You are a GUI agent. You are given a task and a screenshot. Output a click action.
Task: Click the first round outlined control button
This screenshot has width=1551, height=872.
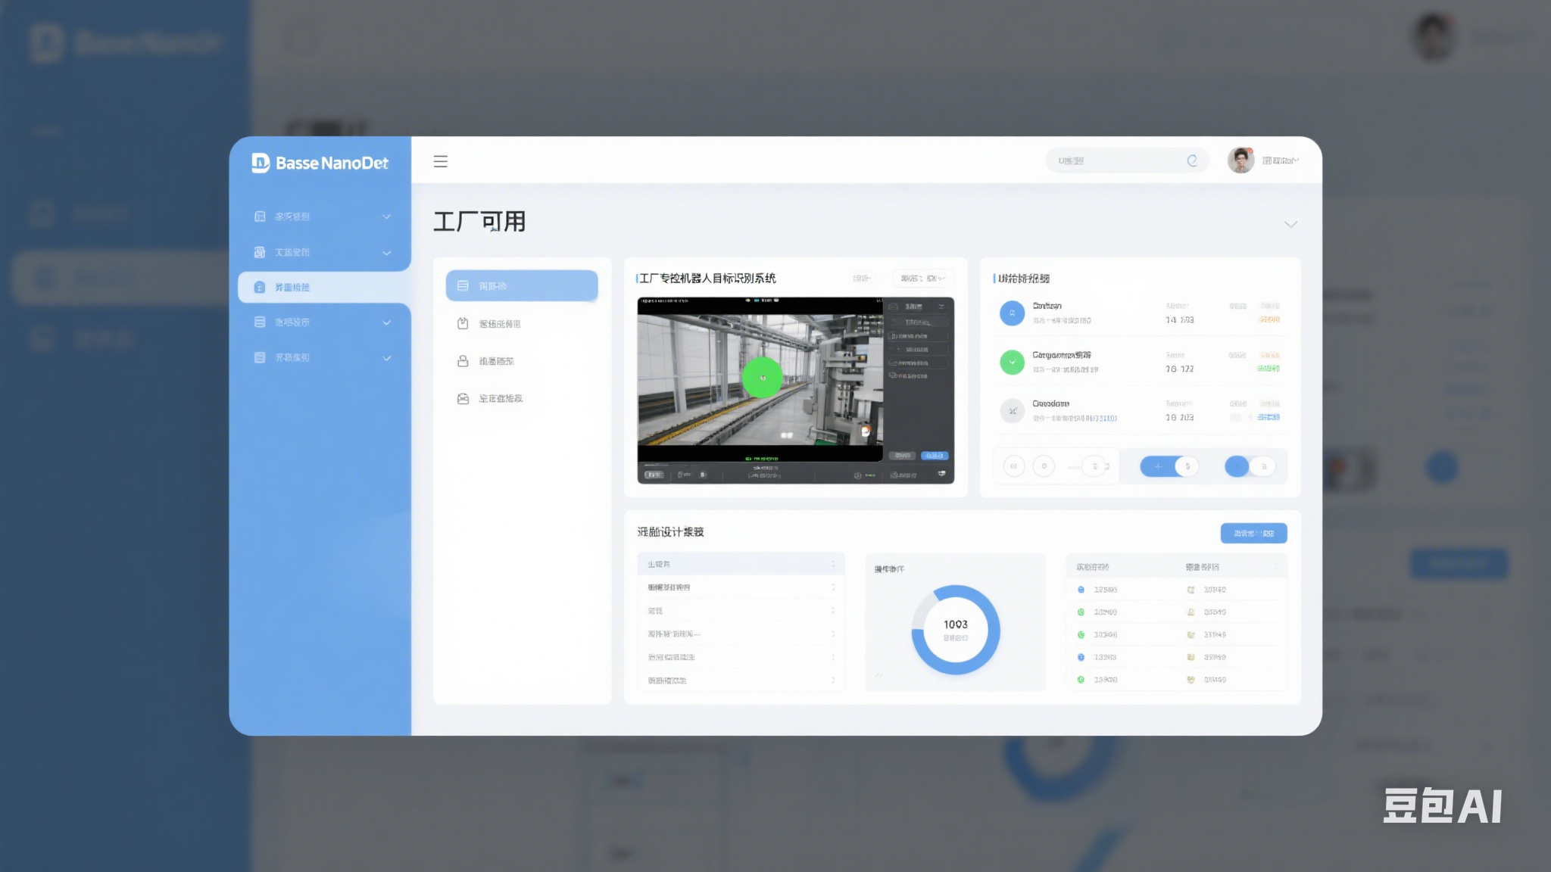pyautogui.click(x=1014, y=466)
